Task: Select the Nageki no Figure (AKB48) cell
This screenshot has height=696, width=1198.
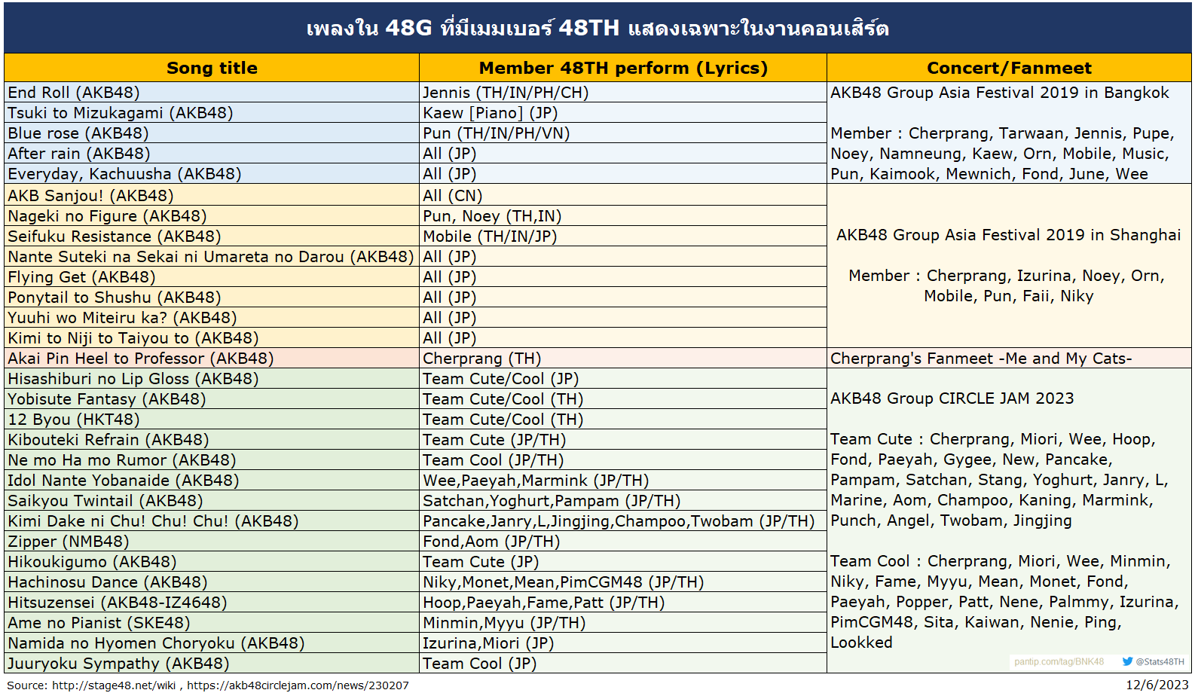Action: click(212, 216)
